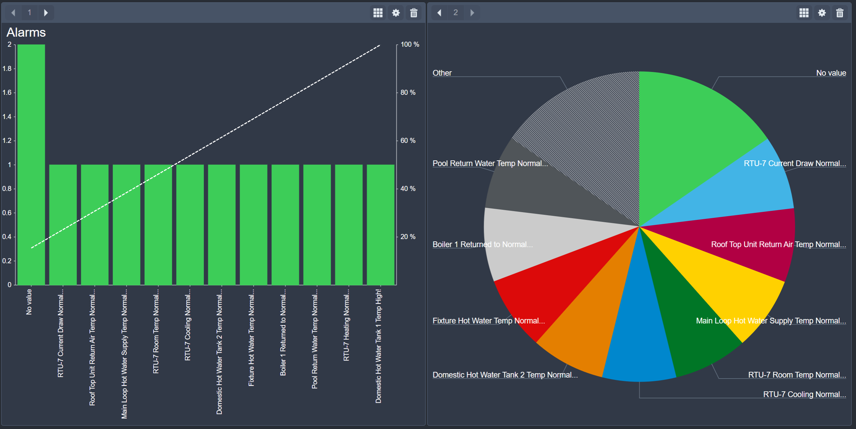The height and width of the screenshot is (429, 856).
Task: Open settings gear for pie chart panel
Action: click(x=822, y=13)
